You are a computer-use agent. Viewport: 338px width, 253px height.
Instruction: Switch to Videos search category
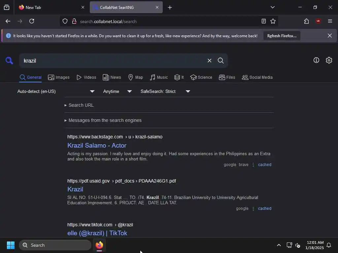(86, 77)
